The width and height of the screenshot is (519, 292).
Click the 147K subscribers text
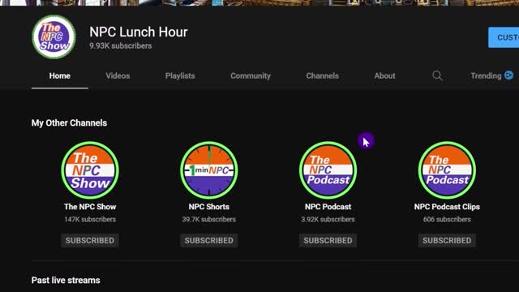coord(90,219)
